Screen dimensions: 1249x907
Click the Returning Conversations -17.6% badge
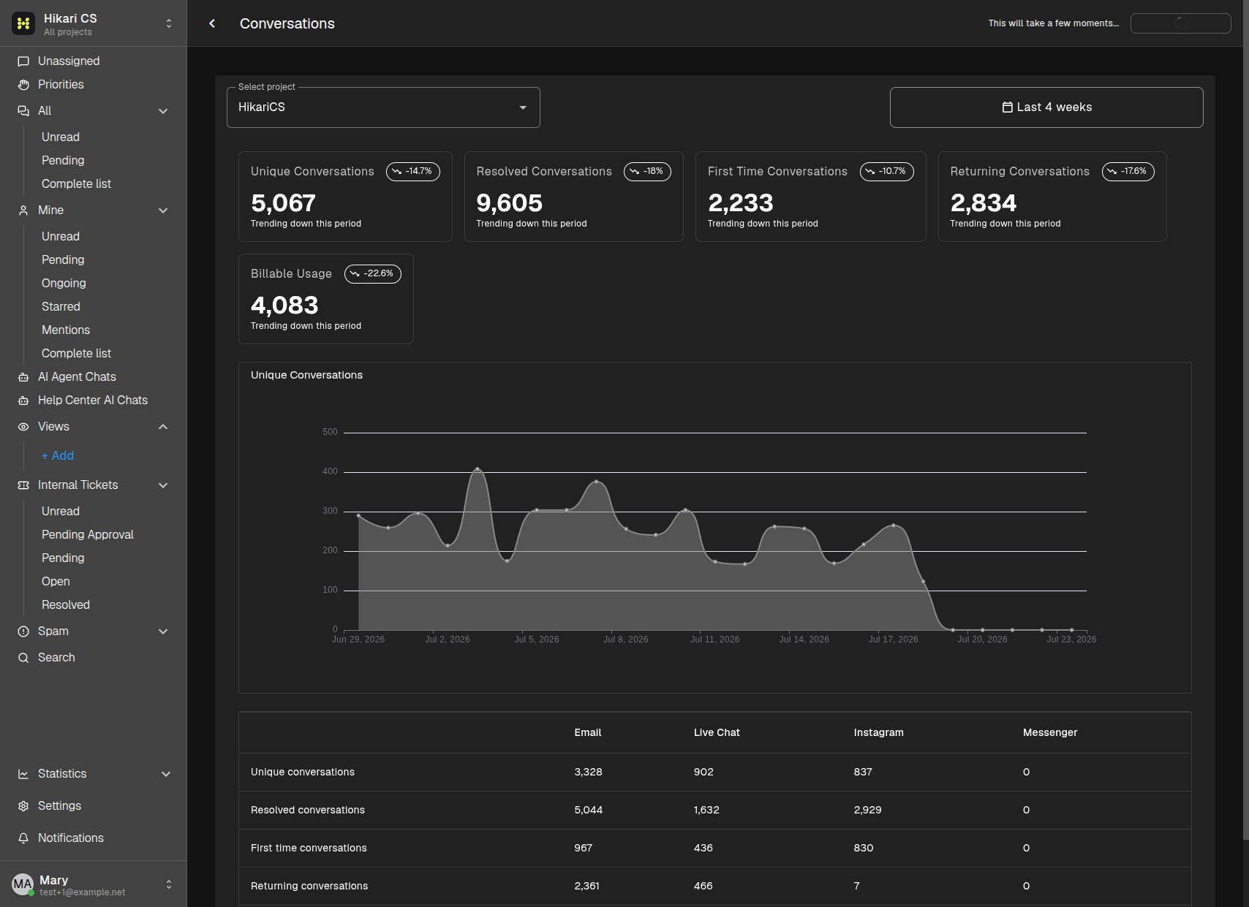pyautogui.click(x=1128, y=172)
